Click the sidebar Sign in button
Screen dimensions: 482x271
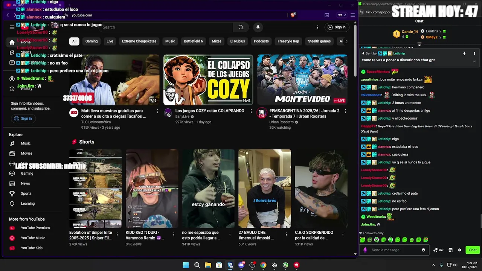pyautogui.click(x=23, y=119)
